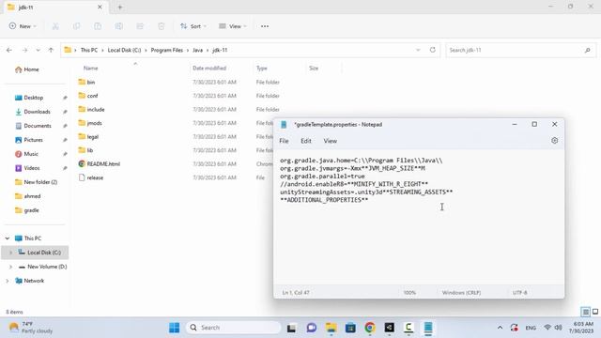Open the Notepad taskbar icon

[x=428, y=328]
